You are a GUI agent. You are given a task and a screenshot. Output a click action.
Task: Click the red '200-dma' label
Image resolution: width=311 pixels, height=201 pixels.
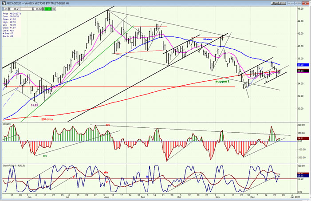tap(47, 119)
